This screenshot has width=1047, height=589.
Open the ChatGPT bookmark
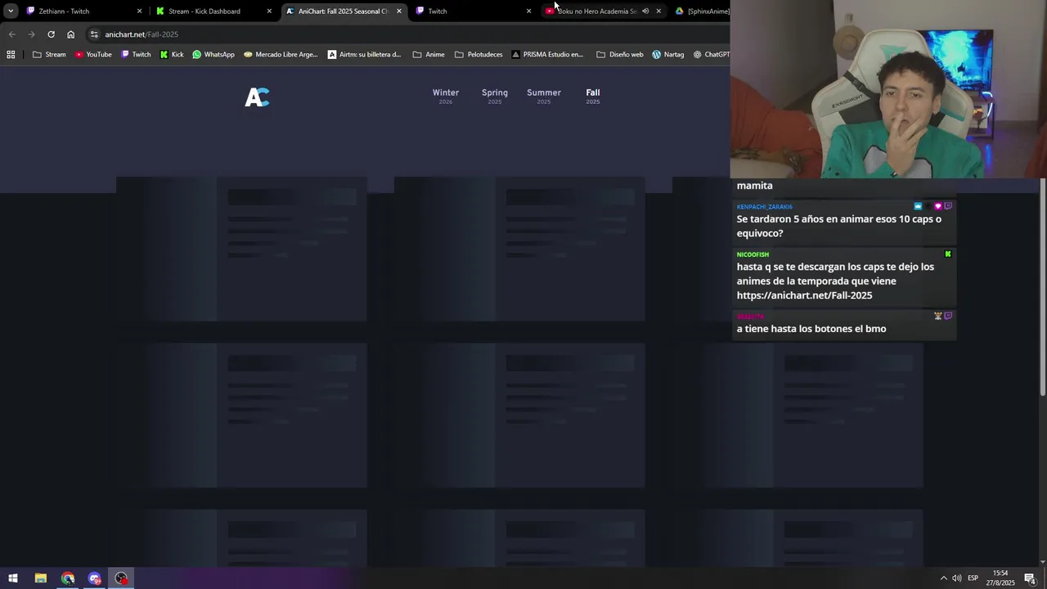coord(711,55)
